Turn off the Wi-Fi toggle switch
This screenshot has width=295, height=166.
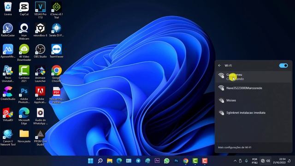click(283, 65)
